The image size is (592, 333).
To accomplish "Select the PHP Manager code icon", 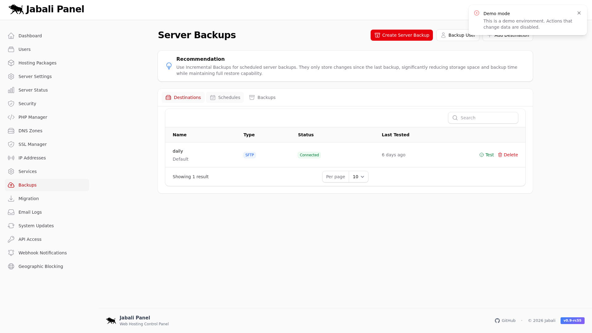I will click(x=11, y=117).
